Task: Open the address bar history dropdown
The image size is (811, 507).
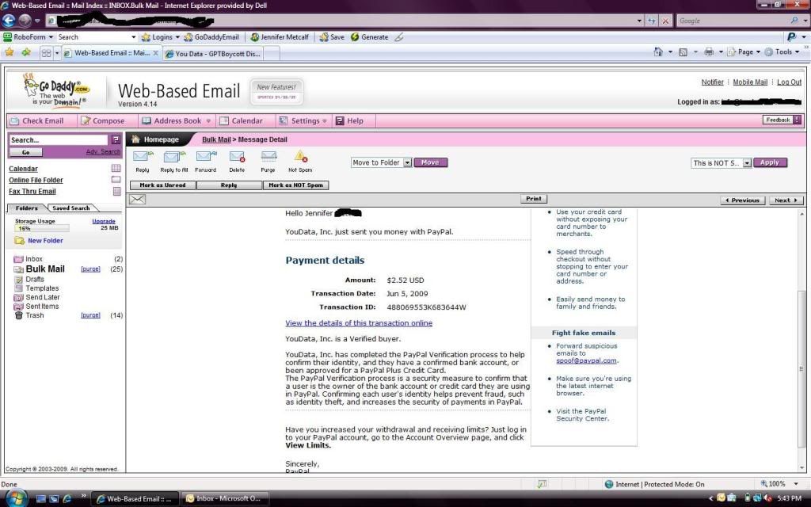Action: click(x=639, y=21)
